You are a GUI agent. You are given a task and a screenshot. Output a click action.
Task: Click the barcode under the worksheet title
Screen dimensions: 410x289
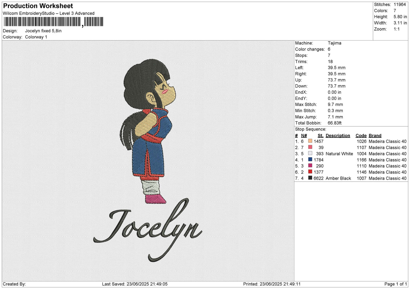53,22
